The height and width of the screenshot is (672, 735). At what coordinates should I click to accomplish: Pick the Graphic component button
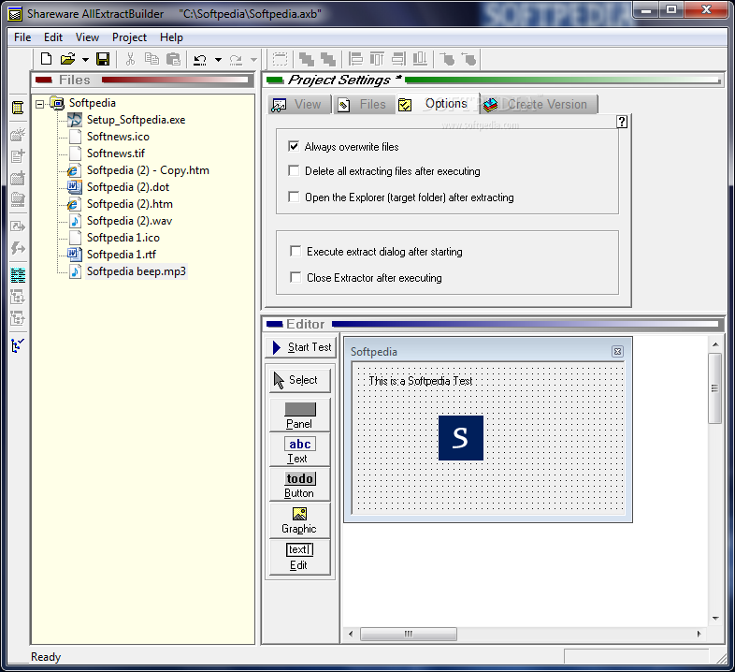(300, 520)
